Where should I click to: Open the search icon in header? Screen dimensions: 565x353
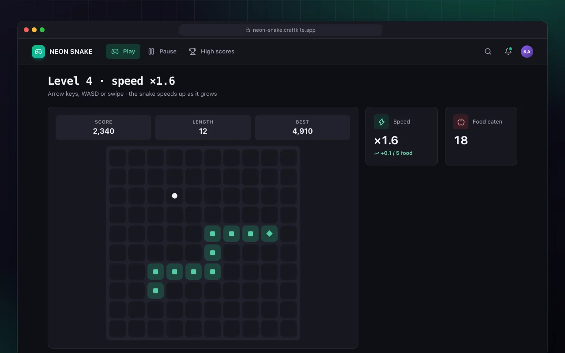coord(488,52)
